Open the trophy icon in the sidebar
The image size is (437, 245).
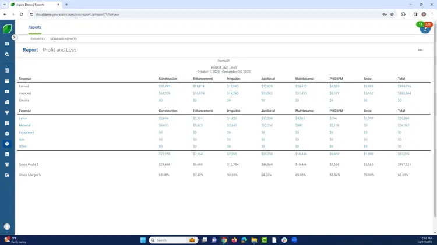point(7,112)
